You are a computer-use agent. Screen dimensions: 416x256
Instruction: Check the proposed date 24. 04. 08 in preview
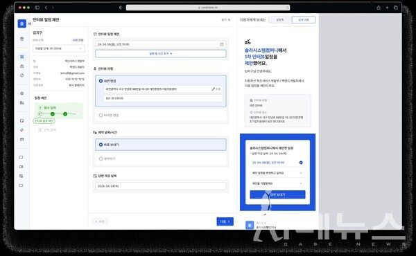point(301,163)
